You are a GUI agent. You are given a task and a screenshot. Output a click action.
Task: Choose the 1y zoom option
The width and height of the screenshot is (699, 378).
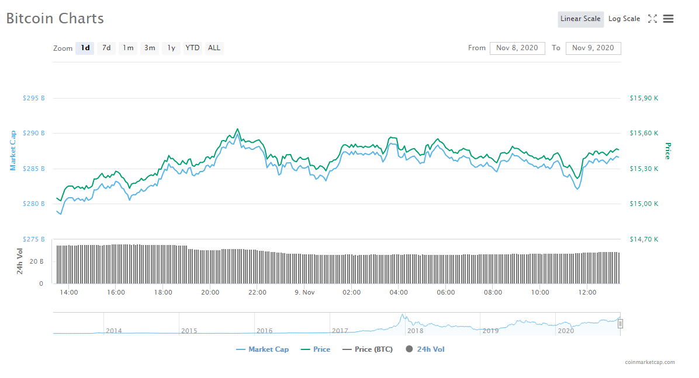(x=171, y=48)
